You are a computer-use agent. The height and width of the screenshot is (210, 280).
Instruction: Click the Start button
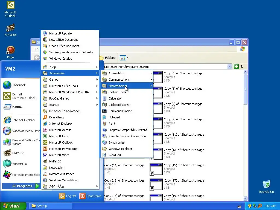(x=13, y=206)
